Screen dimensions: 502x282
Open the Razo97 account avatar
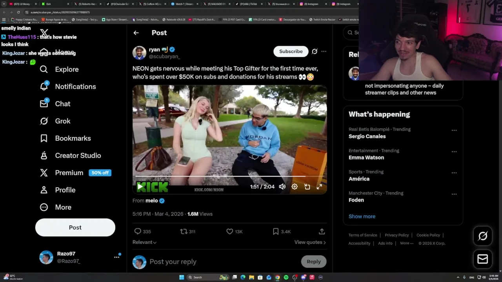(46, 257)
